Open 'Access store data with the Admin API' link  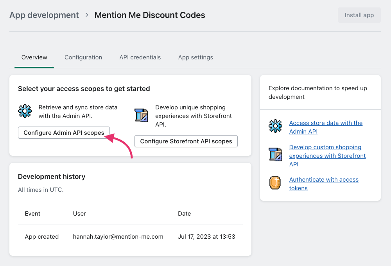[326, 127]
